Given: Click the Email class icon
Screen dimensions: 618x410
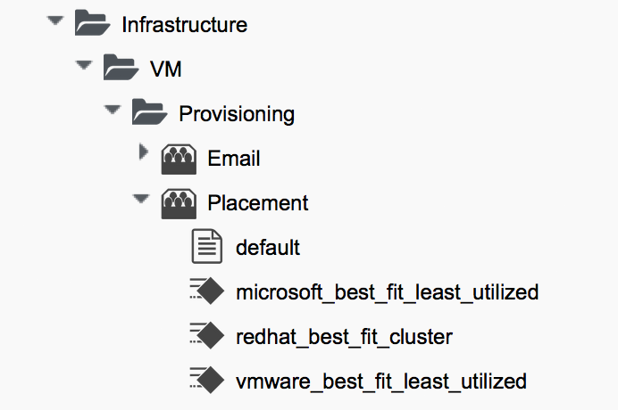Looking at the screenshot, I should coord(179,158).
